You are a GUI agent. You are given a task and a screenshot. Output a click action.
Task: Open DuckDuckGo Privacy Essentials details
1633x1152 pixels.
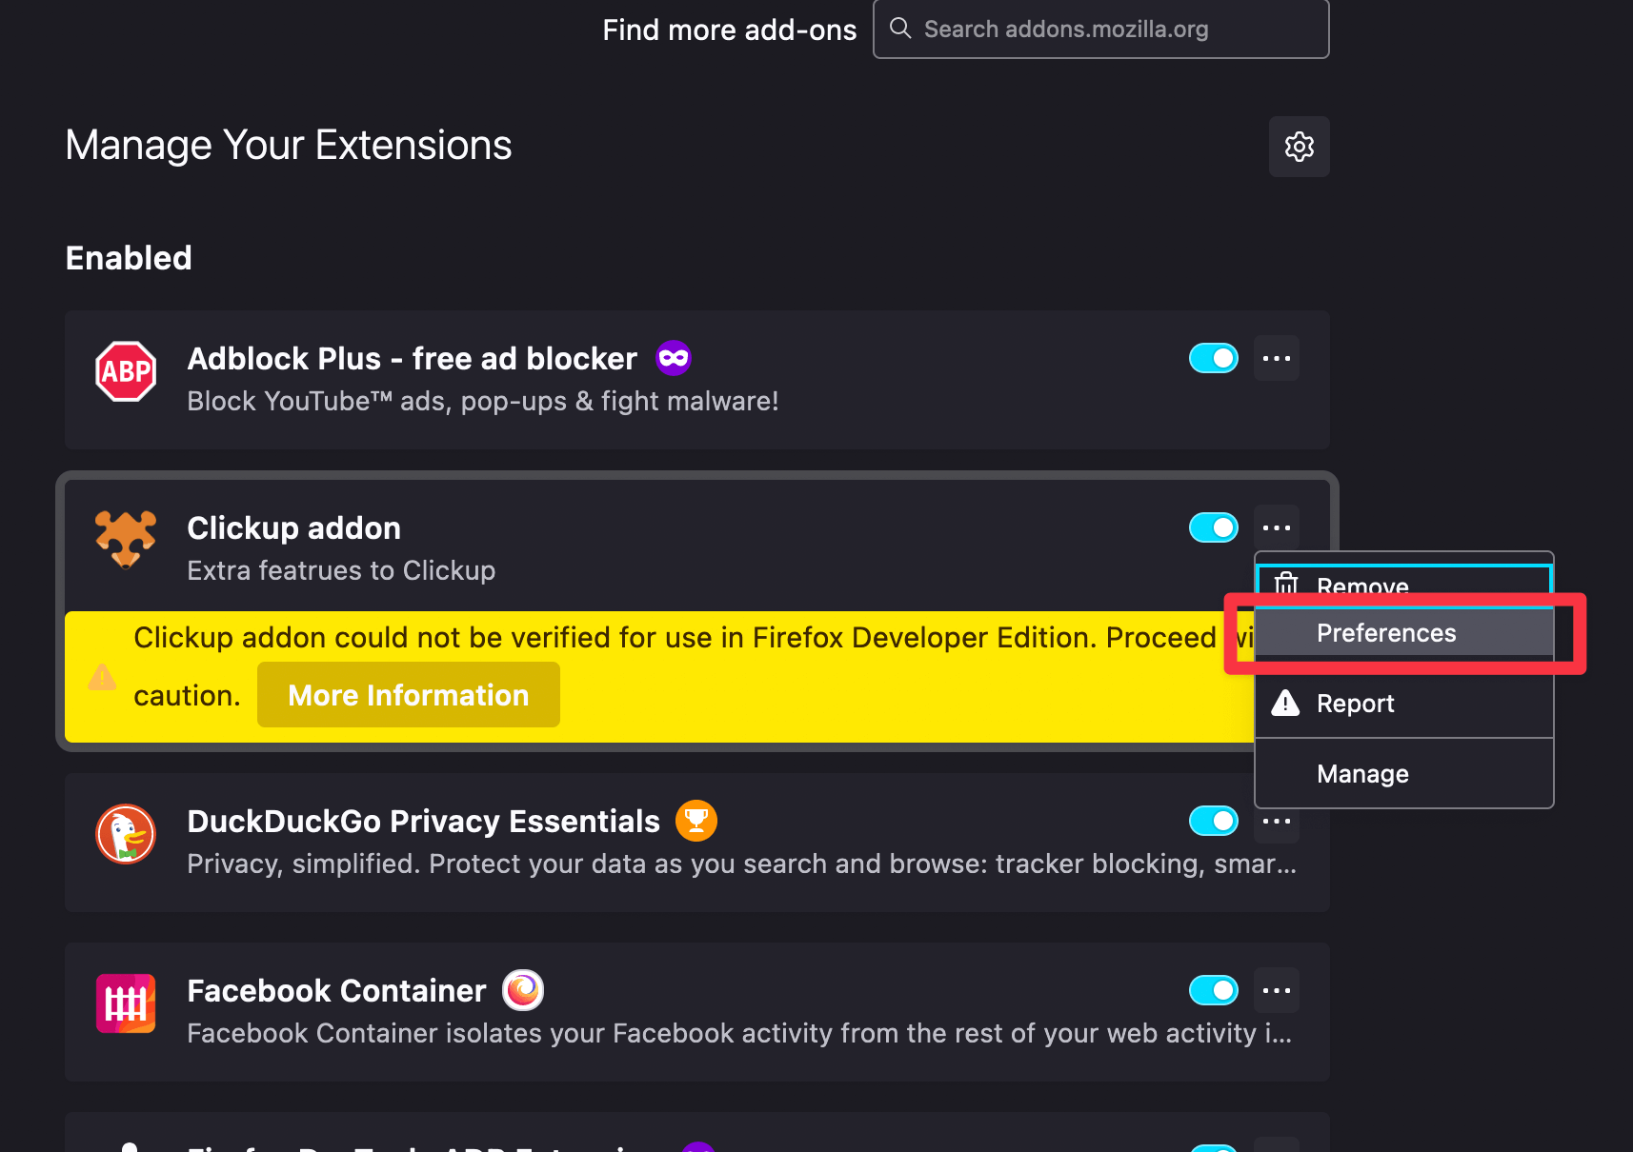point(423,821)
